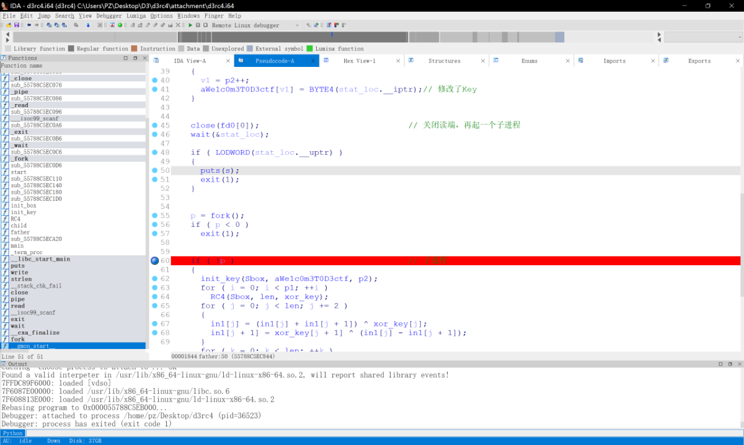Click the green circle toolbar icon

click(x=120, y=25)
